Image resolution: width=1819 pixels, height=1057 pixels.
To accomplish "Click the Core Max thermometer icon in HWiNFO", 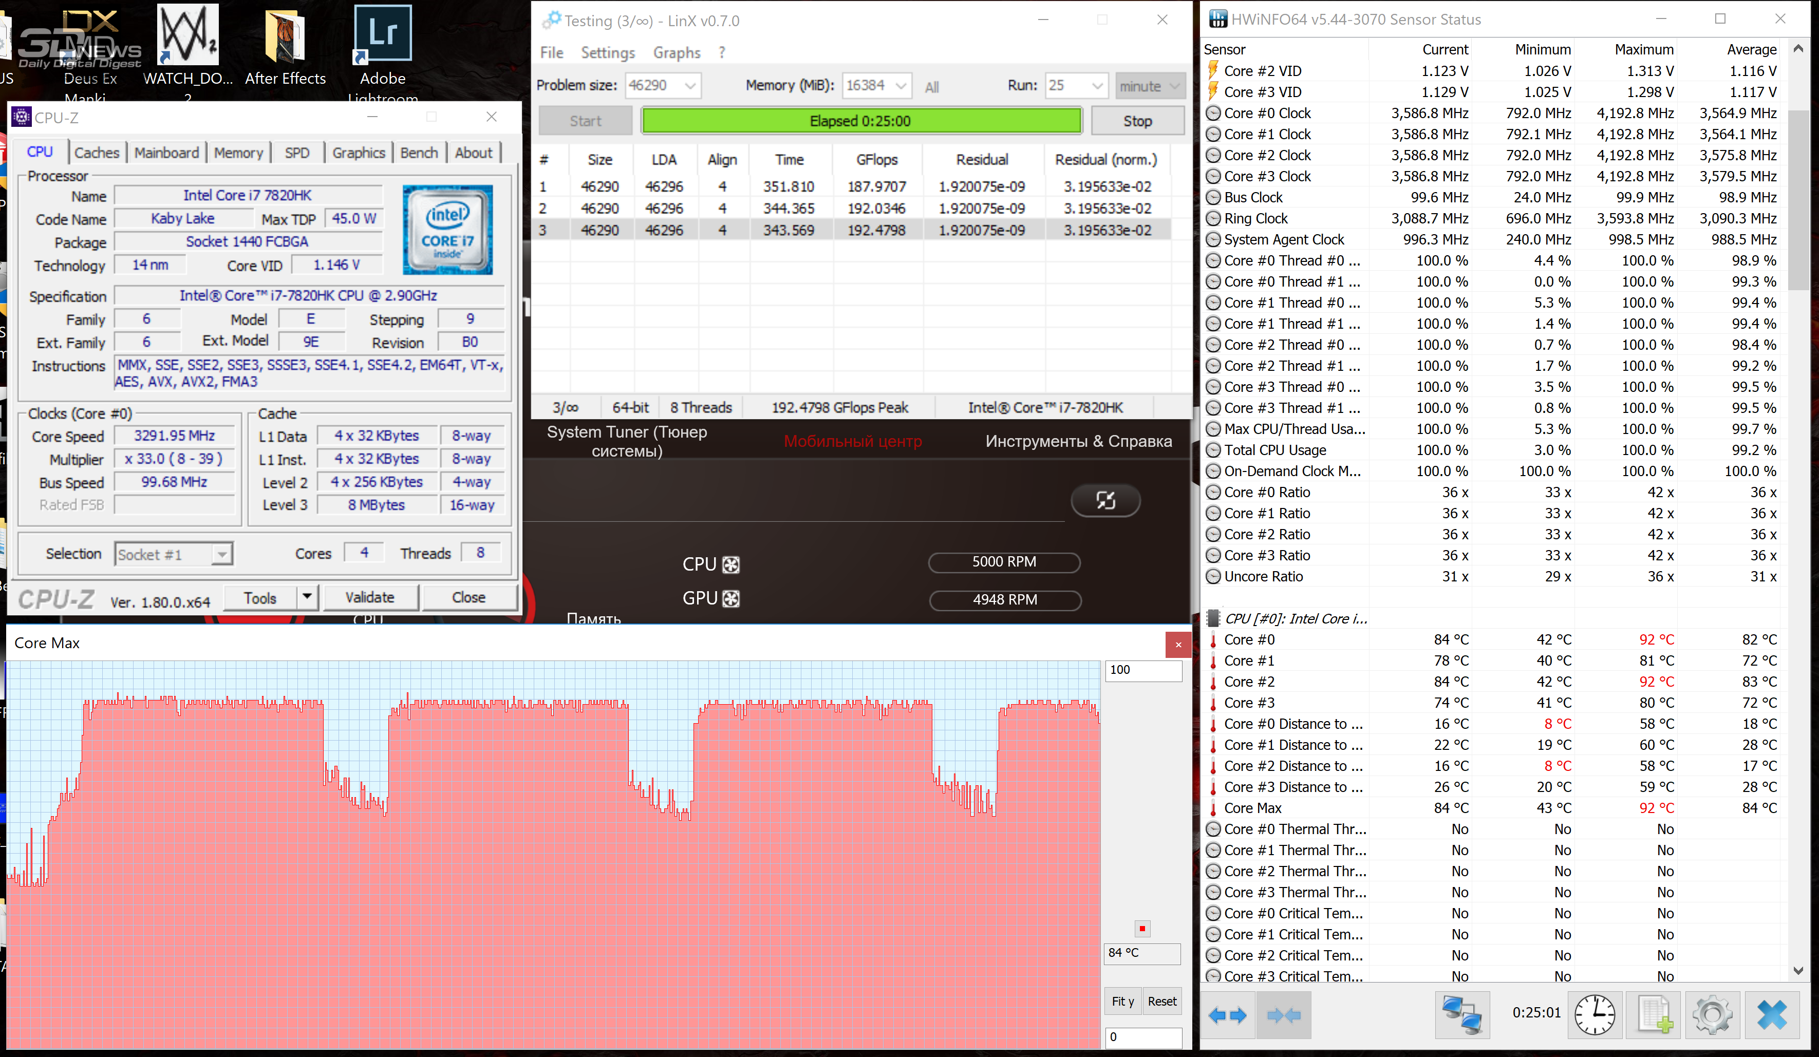I will [x=1213, y=808].
